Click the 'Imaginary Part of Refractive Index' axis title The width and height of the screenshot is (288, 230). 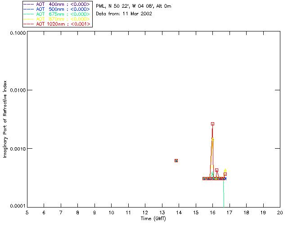(x=5, y=119)
